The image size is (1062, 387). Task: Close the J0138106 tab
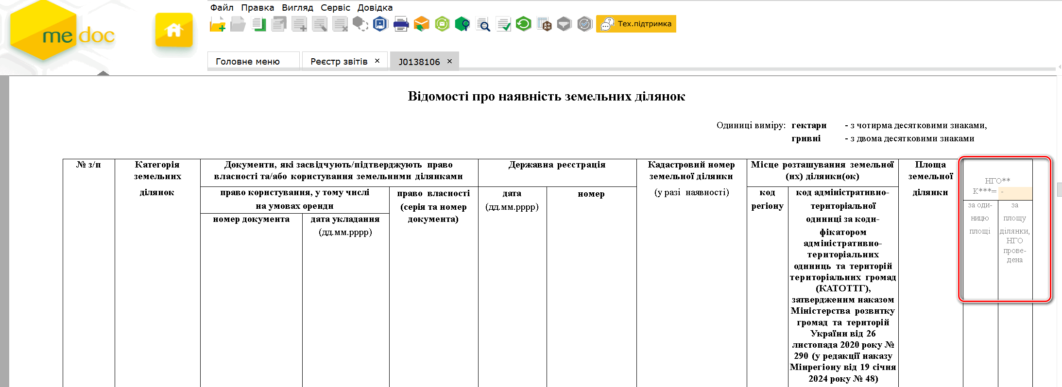449,61
